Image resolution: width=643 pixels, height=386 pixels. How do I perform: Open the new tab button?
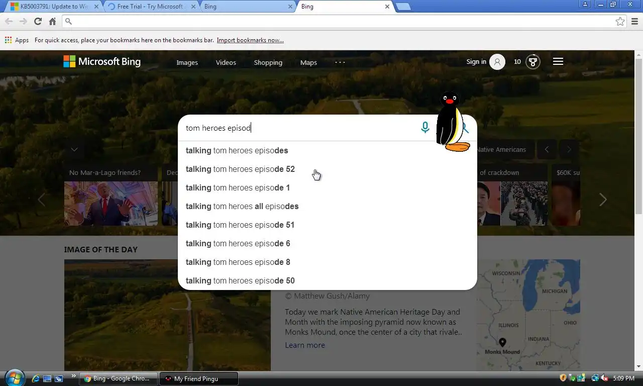(403, 7)
